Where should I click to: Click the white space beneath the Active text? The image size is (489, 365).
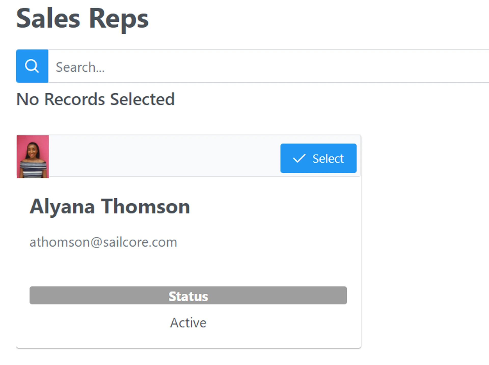pos(188,338)
